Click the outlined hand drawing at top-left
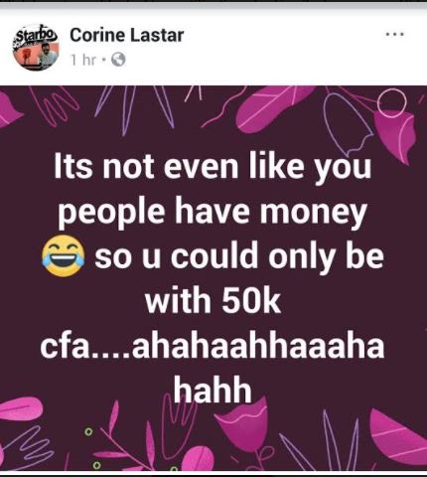Screen dimensions: 427x477 [53, 106]
